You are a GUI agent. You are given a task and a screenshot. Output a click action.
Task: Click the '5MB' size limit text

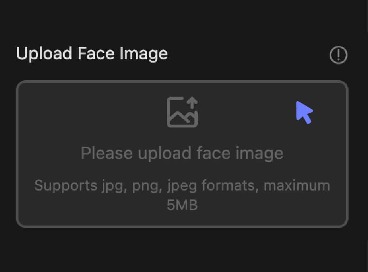(183, 205)
